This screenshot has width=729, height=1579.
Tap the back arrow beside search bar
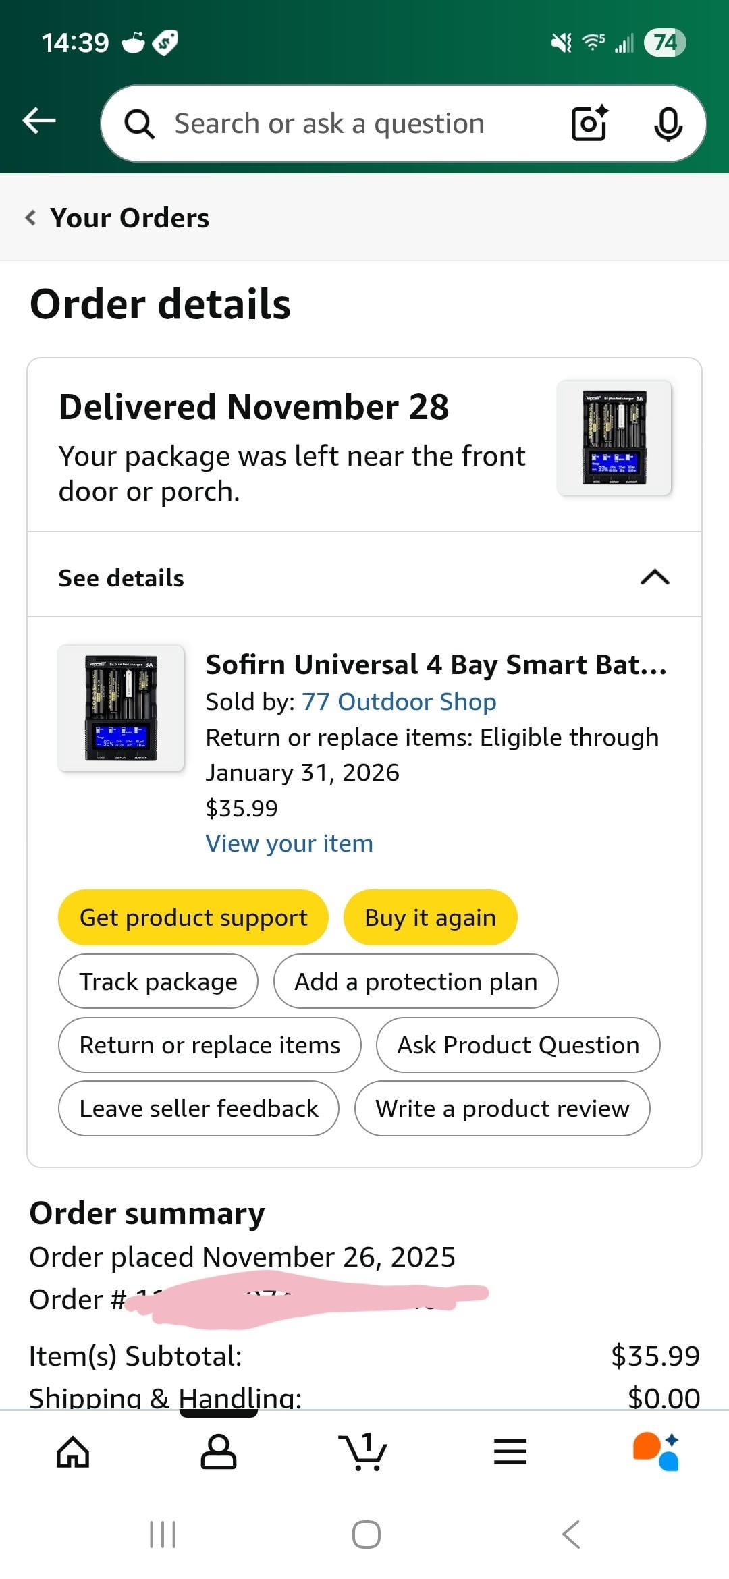tap(39, 121)
